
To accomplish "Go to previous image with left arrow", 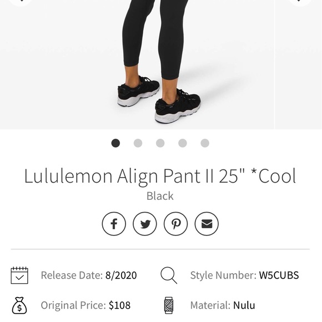I will pos(21,2).
